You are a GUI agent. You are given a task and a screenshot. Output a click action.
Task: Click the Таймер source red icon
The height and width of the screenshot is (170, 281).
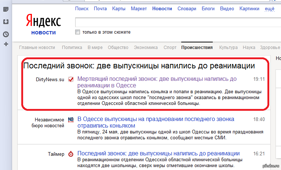tap(71, 154)
